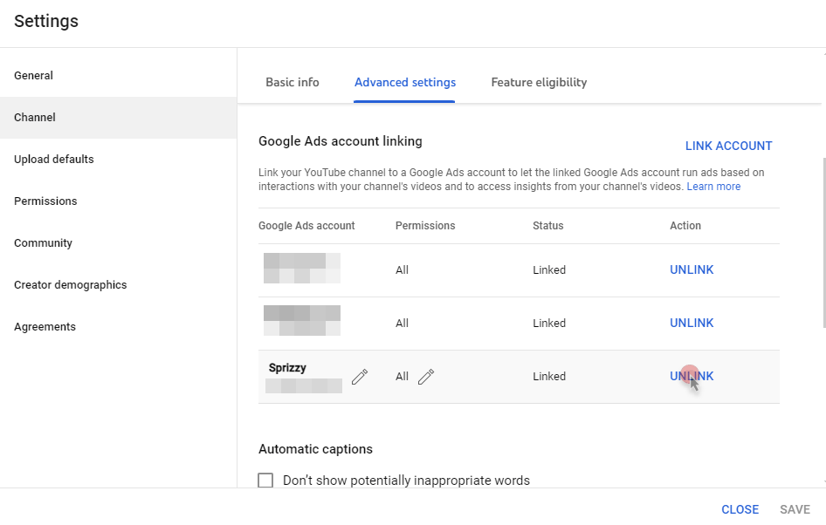826x525 pixels.
Task: Click the Action column header
Action: click(685, 226)
